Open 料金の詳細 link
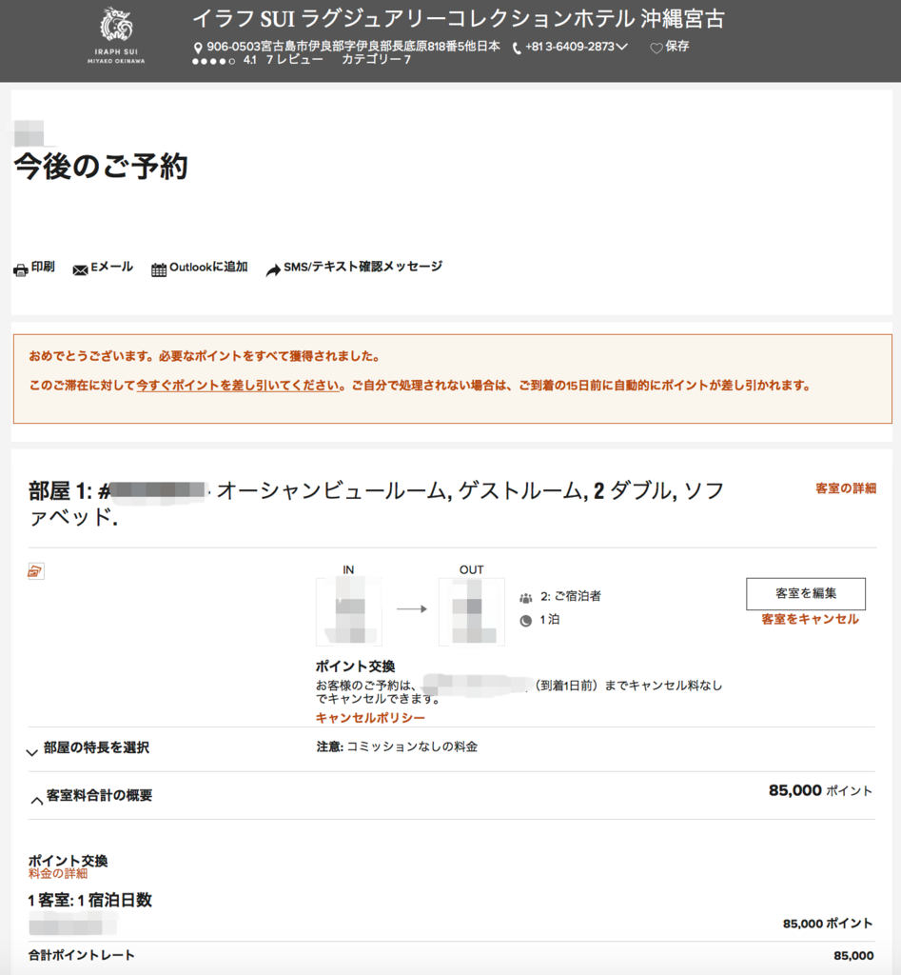Screen dimensions: 901x975 tap(58, 874)
